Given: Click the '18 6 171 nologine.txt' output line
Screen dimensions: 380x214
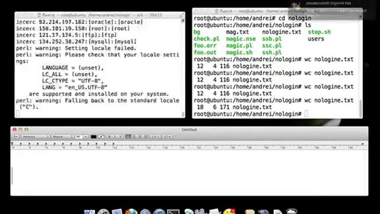Looking at the screenshot, I should click(234, 107).
